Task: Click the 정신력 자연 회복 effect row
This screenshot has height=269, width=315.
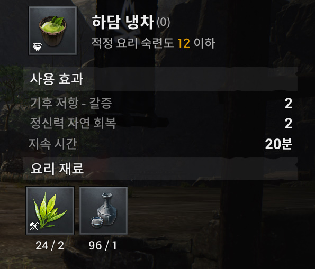Action: point(161,123)
